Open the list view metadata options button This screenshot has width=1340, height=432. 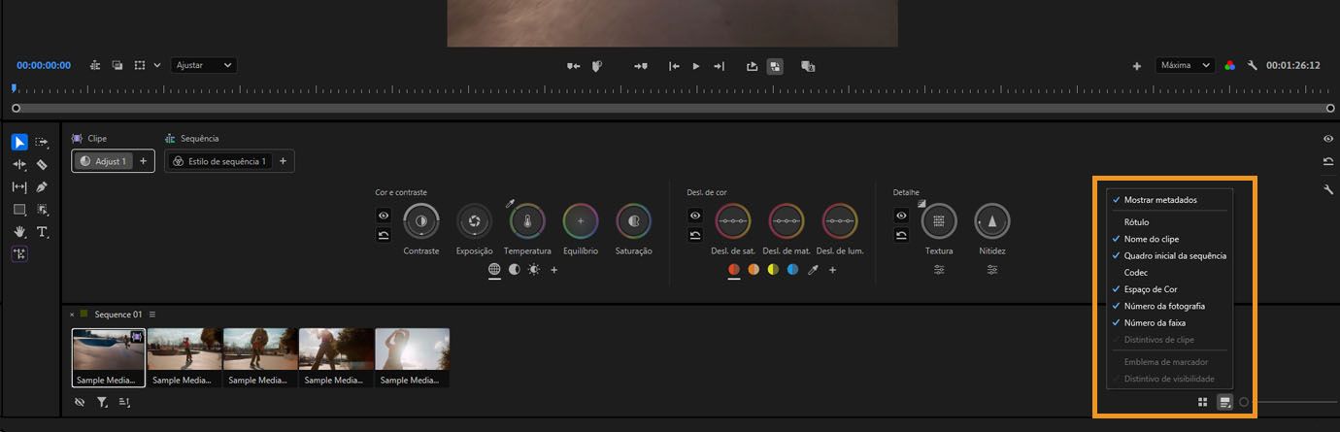[x=1225, y=401]
